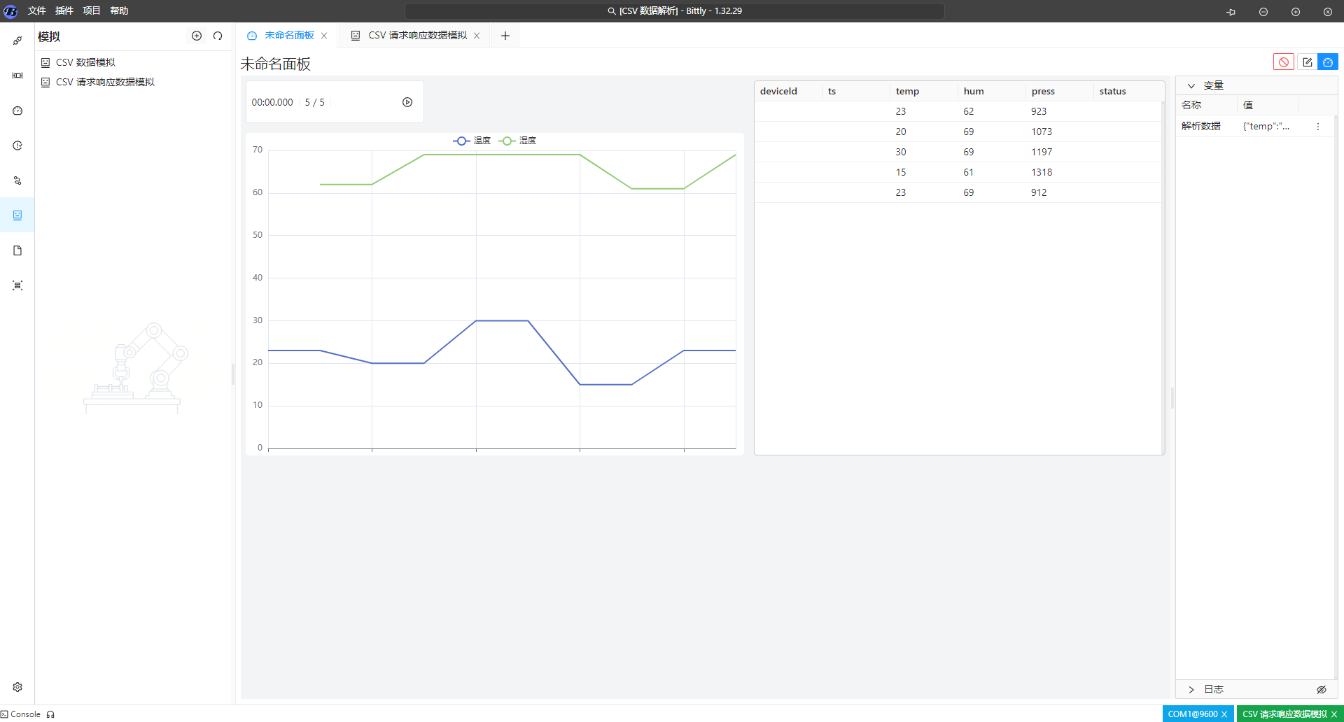Screen dimensions: 1344x722
Task: Click the edit panel pencil icon
Action: (x=1307, y=62)
